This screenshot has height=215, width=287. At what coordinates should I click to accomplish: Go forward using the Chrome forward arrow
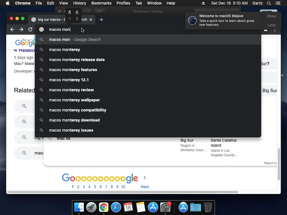coord(21,29)
